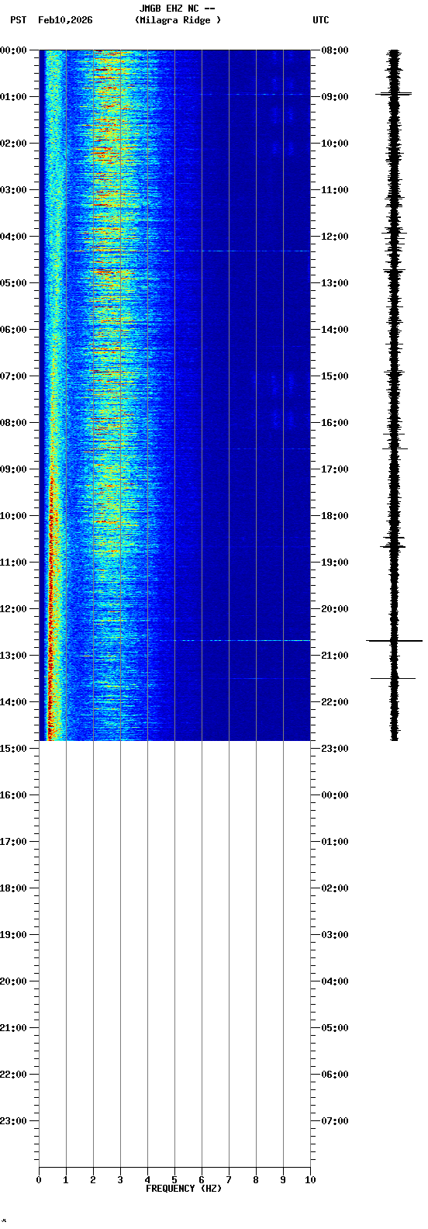Click the UTC '03:00' time label
Image resolution: width=428 pixels, height=1229 pixels.
coord(335,935)
